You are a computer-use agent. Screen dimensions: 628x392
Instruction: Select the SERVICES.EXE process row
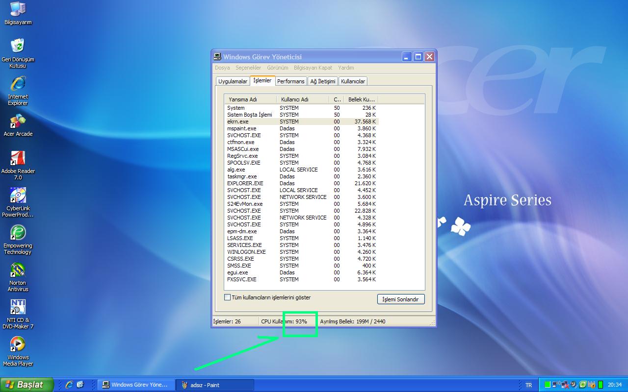(x=302, y=245)
